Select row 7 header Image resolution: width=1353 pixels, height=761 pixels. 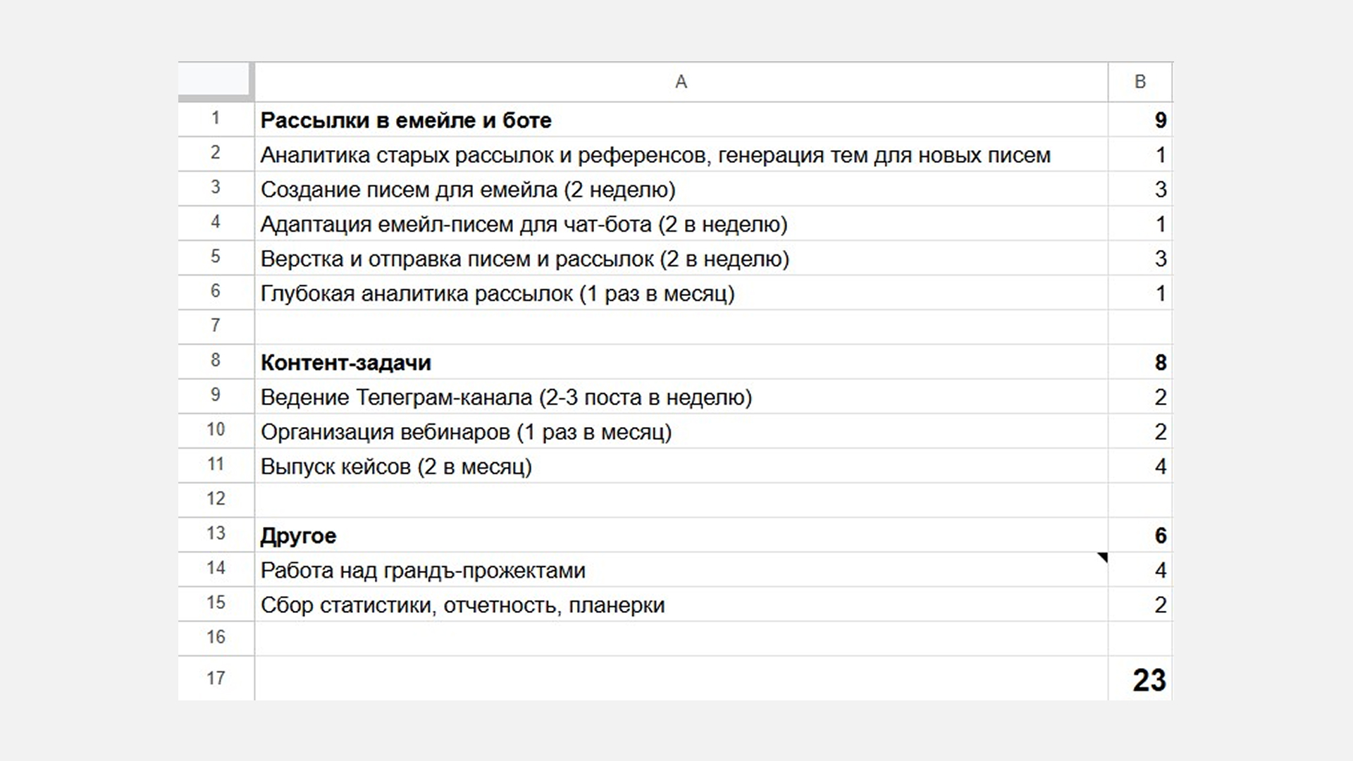click(x=216, y=326)
